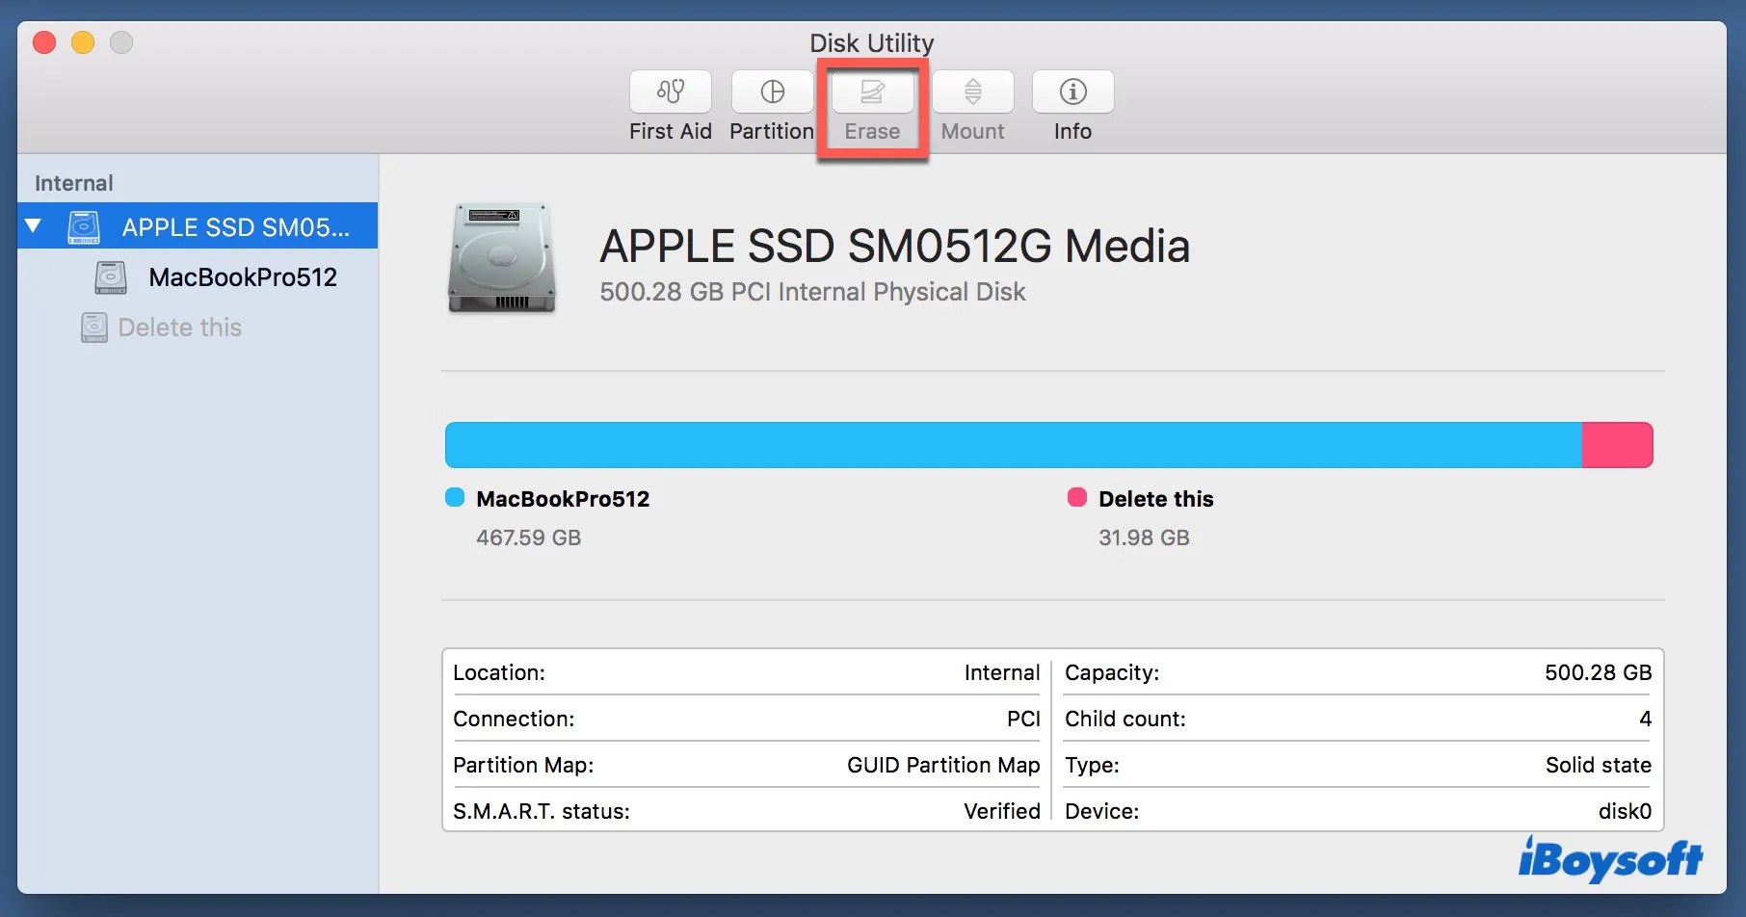
Task: Minimize the Disk Utility window
Action: click(x=82, y=42)
